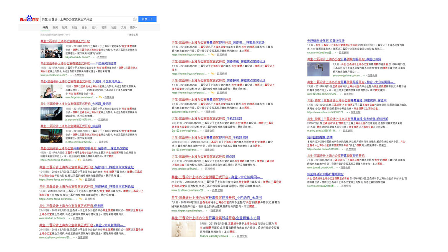Expand the arrow beside www.buma9.cn URL

pyautogui.click(x=337, y=167)
